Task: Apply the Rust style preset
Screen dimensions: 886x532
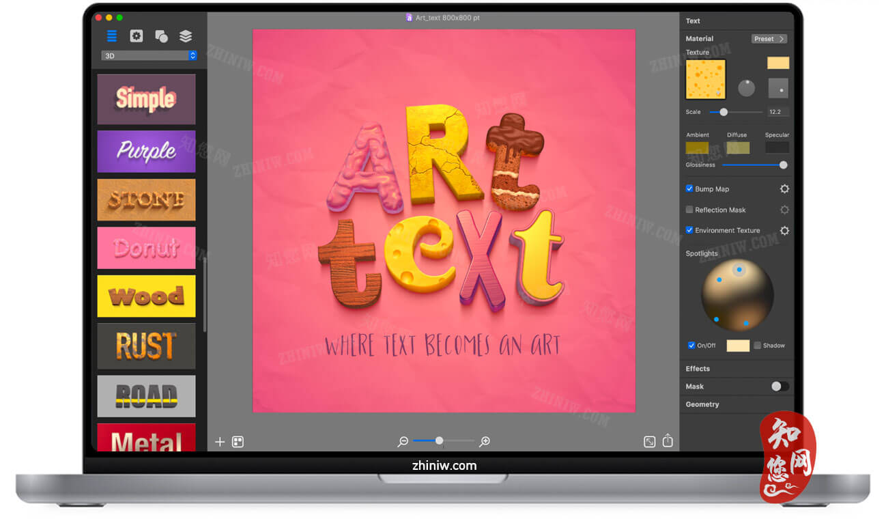Action: click(x=146, y=346)
